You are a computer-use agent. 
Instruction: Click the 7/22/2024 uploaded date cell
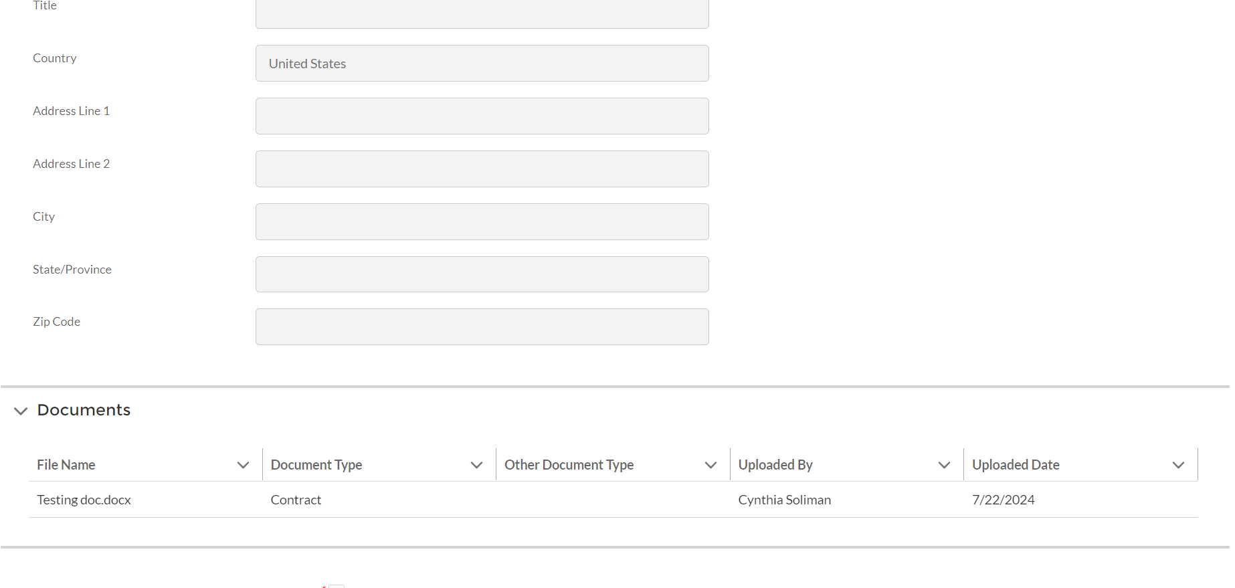coord(1003,500)
